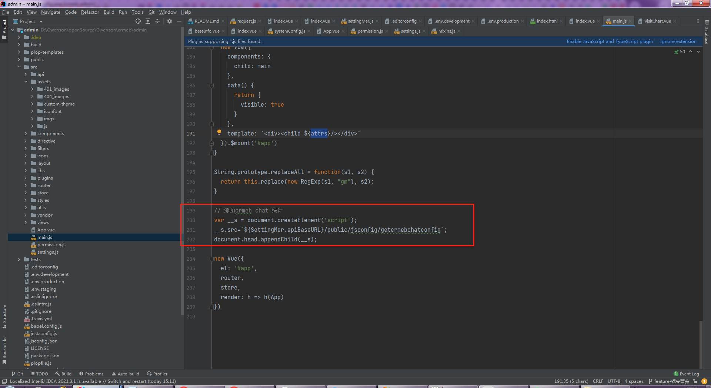The width and height of the screenshot is (711, 388).
Task: Click the editor vertical scrollbar thumb
Action: (x=701, y=344)
